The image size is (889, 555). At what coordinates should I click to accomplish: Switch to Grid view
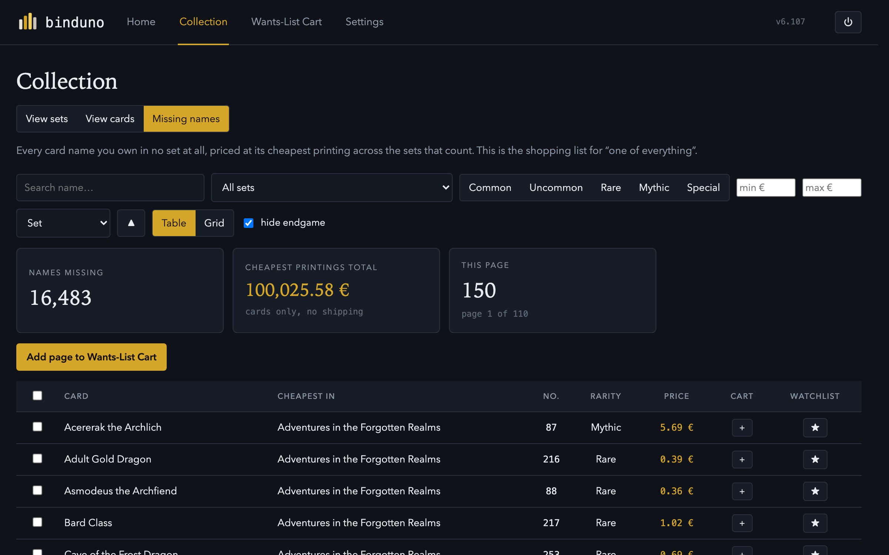(214, 223)
